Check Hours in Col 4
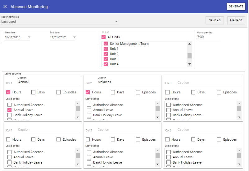 (x=8, y=139)
